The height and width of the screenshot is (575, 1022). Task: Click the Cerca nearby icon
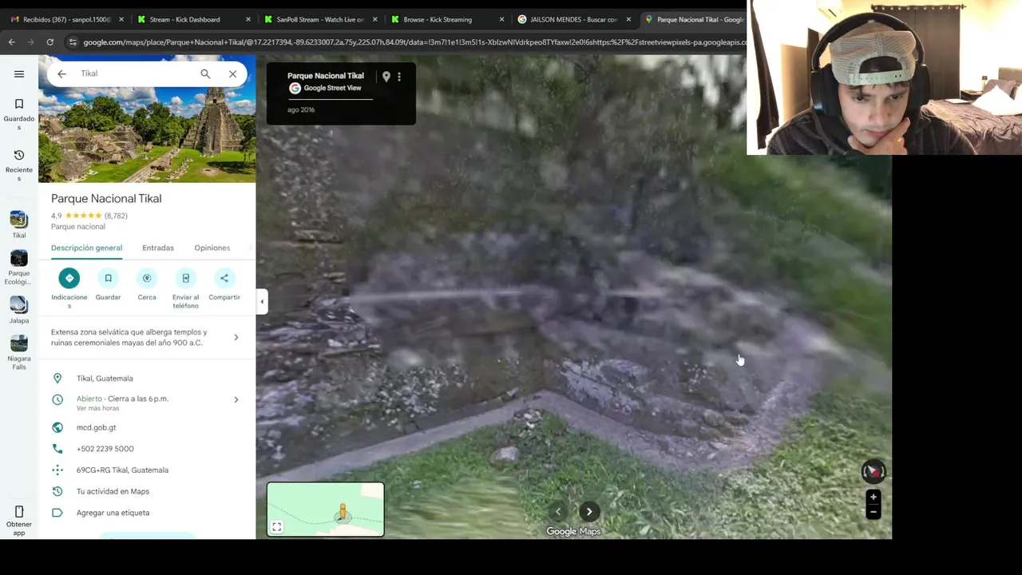[147, 278]
